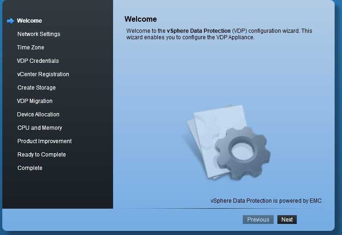
Task: Click the gear and documents illustration
Action: (227, 143)
